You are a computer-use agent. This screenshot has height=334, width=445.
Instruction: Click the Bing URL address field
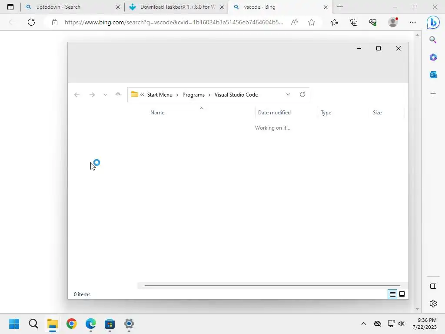pyautogui.click(x=174, y=22)
